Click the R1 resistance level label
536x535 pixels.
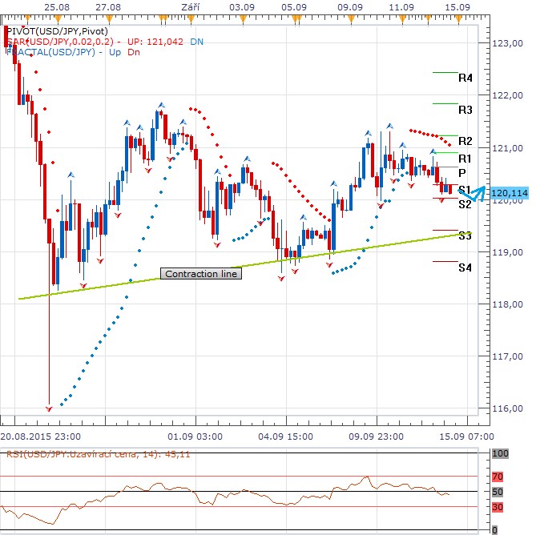pyautogui.click(x=465, y=159)
